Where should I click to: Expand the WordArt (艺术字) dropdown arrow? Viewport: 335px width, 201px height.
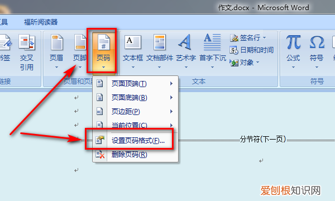point(186,68)
